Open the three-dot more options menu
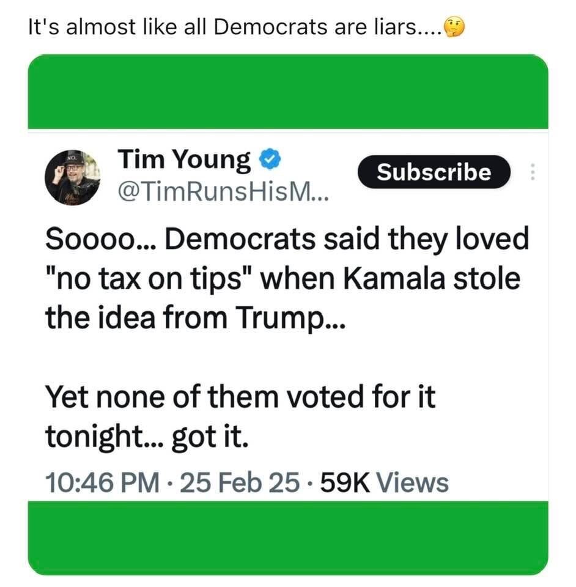This screenshot has height=587, width=576. point(532,173)
